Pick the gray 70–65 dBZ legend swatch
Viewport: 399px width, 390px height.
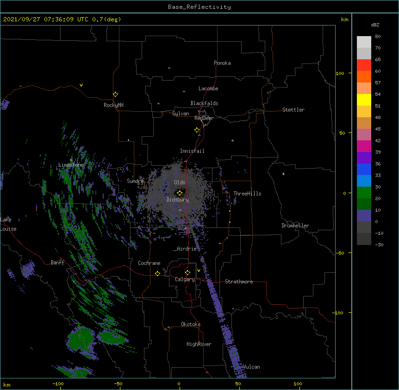(x=364, y=53)
